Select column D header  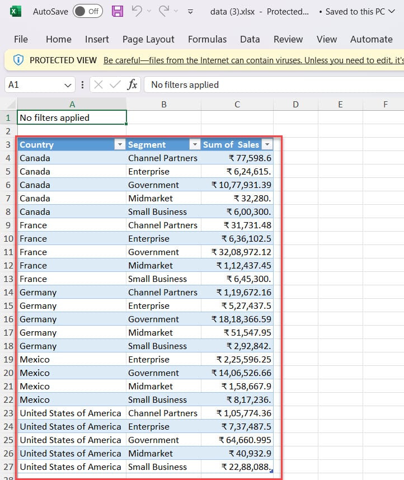click(295, 105)
